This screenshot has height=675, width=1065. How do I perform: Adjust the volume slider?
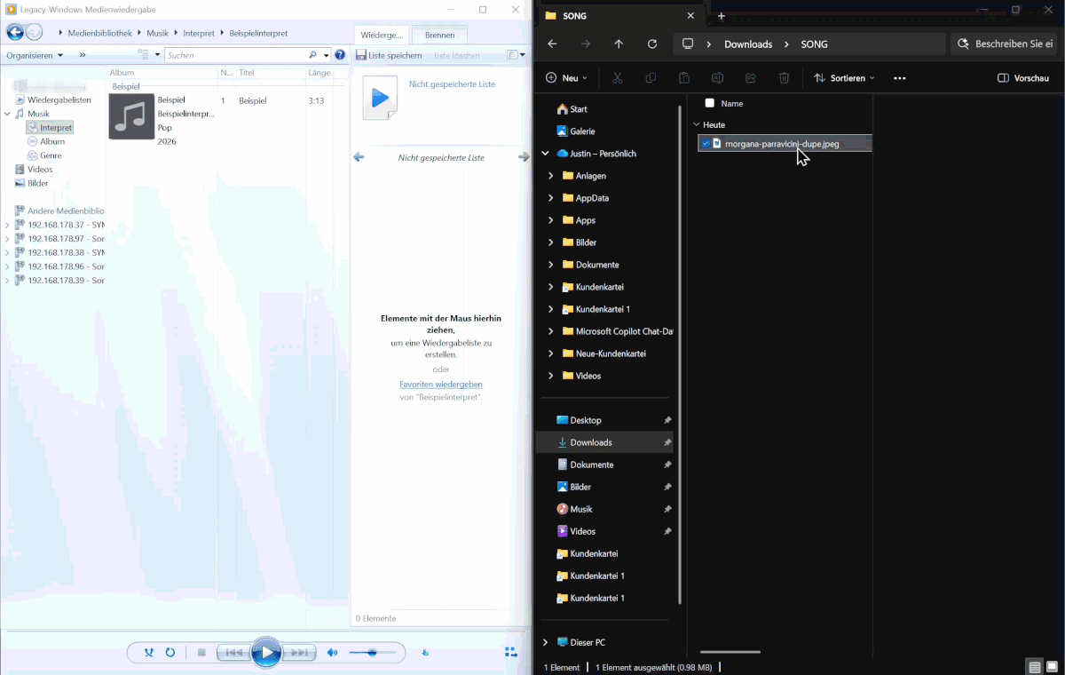click(372, 653)
